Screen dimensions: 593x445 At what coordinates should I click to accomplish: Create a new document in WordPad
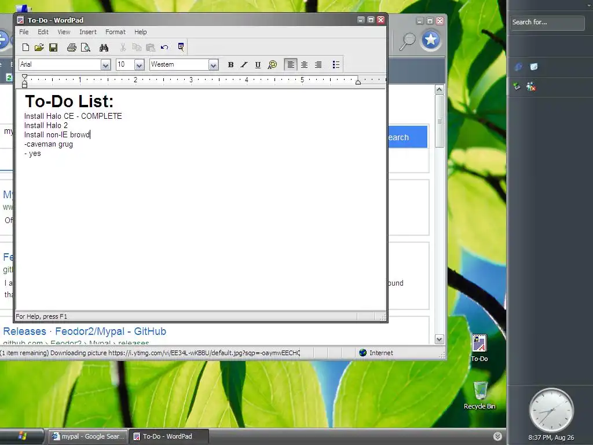pos(25,48)
